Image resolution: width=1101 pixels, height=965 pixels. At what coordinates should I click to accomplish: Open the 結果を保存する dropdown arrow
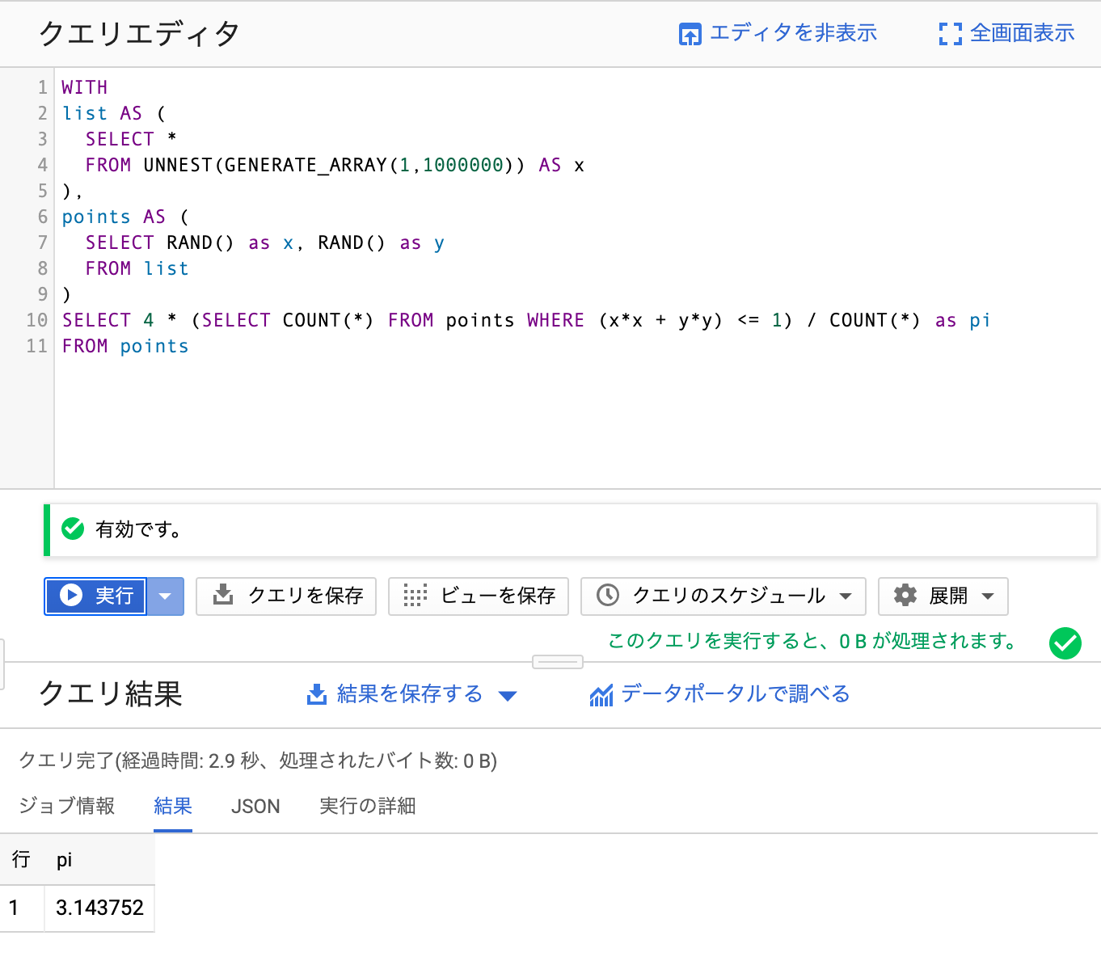click(x=508, y=695)
